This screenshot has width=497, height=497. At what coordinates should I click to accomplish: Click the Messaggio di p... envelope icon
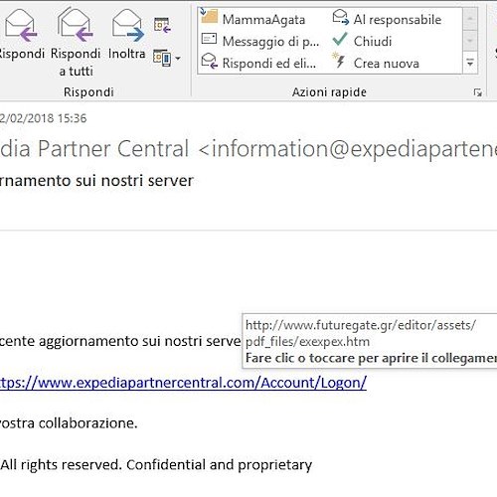point(209,39)
